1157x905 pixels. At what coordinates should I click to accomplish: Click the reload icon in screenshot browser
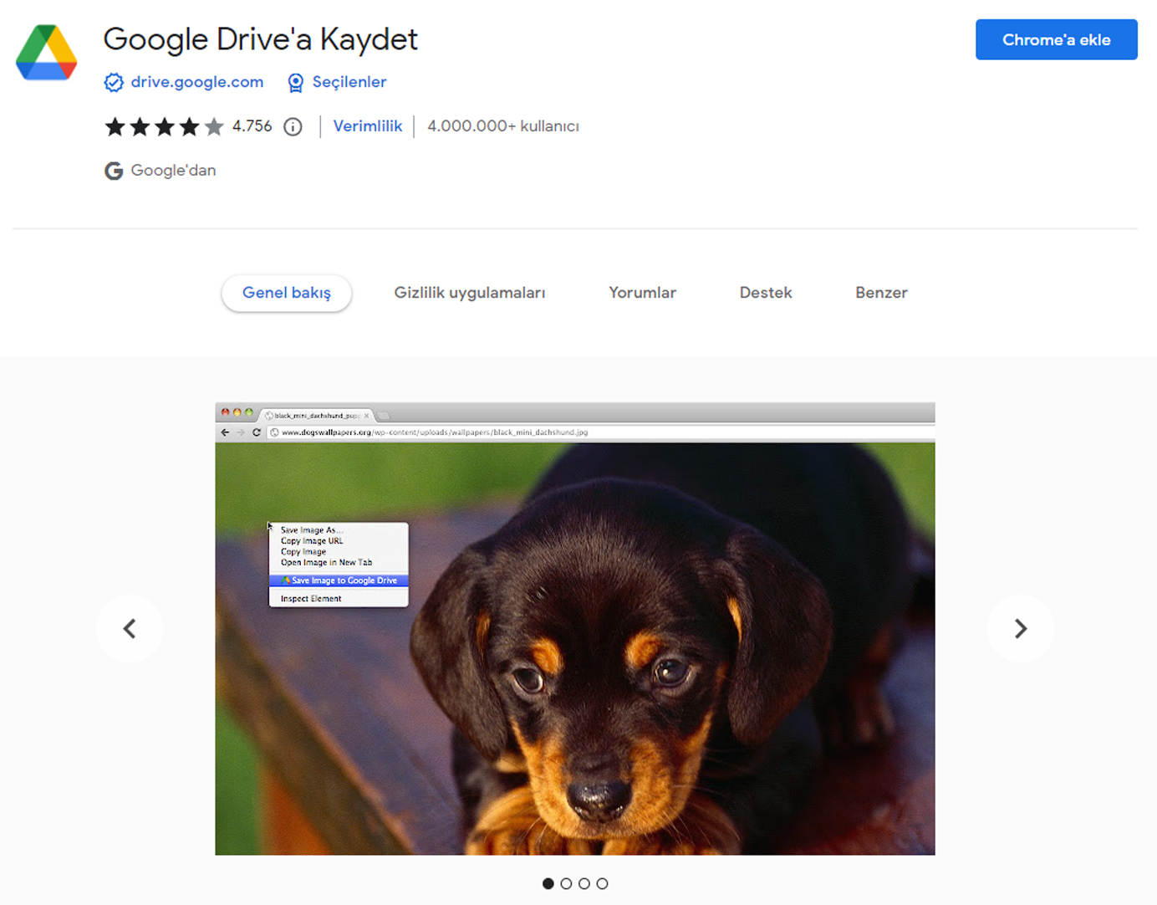[x=257, y=432]
